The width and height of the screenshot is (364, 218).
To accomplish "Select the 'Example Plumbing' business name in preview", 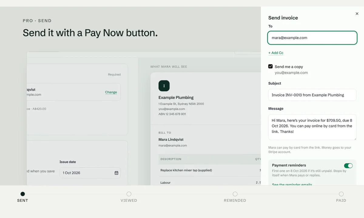I will tap(176, 97).
